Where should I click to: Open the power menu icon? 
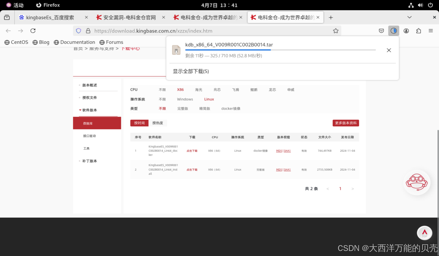click(x=430, y=5)
